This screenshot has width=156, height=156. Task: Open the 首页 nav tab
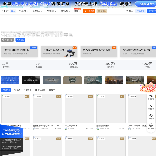coord(13,11)
